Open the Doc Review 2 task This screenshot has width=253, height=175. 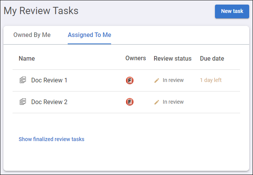[49, 102]
